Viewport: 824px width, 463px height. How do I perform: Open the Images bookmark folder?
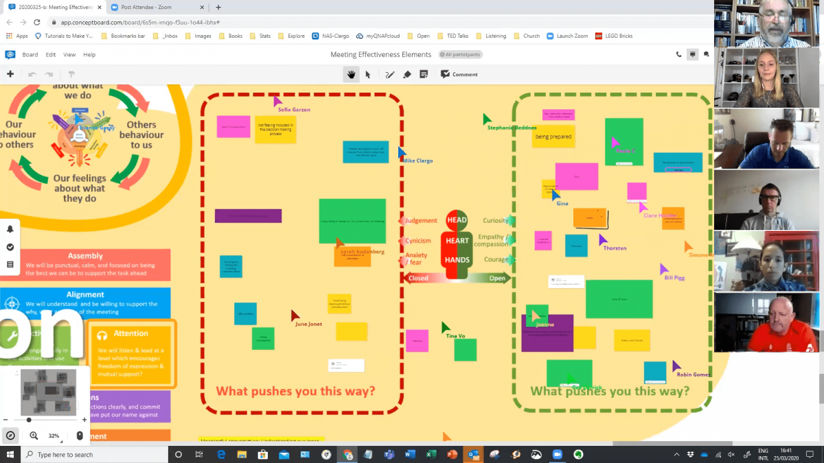point(198,36)
